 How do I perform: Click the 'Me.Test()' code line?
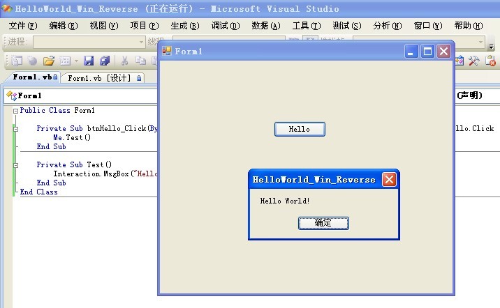pos(72,137)
